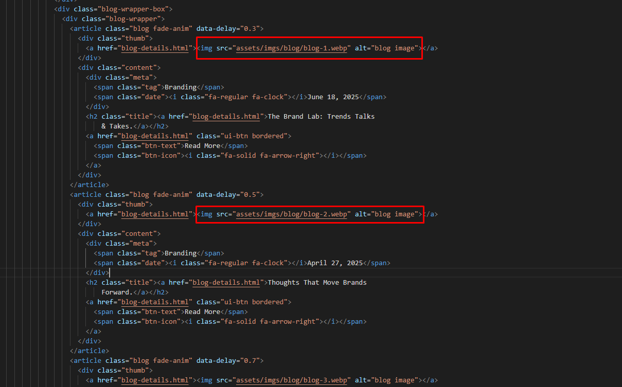Click blog-details.html link in Thoughts That Move title
The height and width of the screenshot is (387, 622).
(x=226, y=283)
